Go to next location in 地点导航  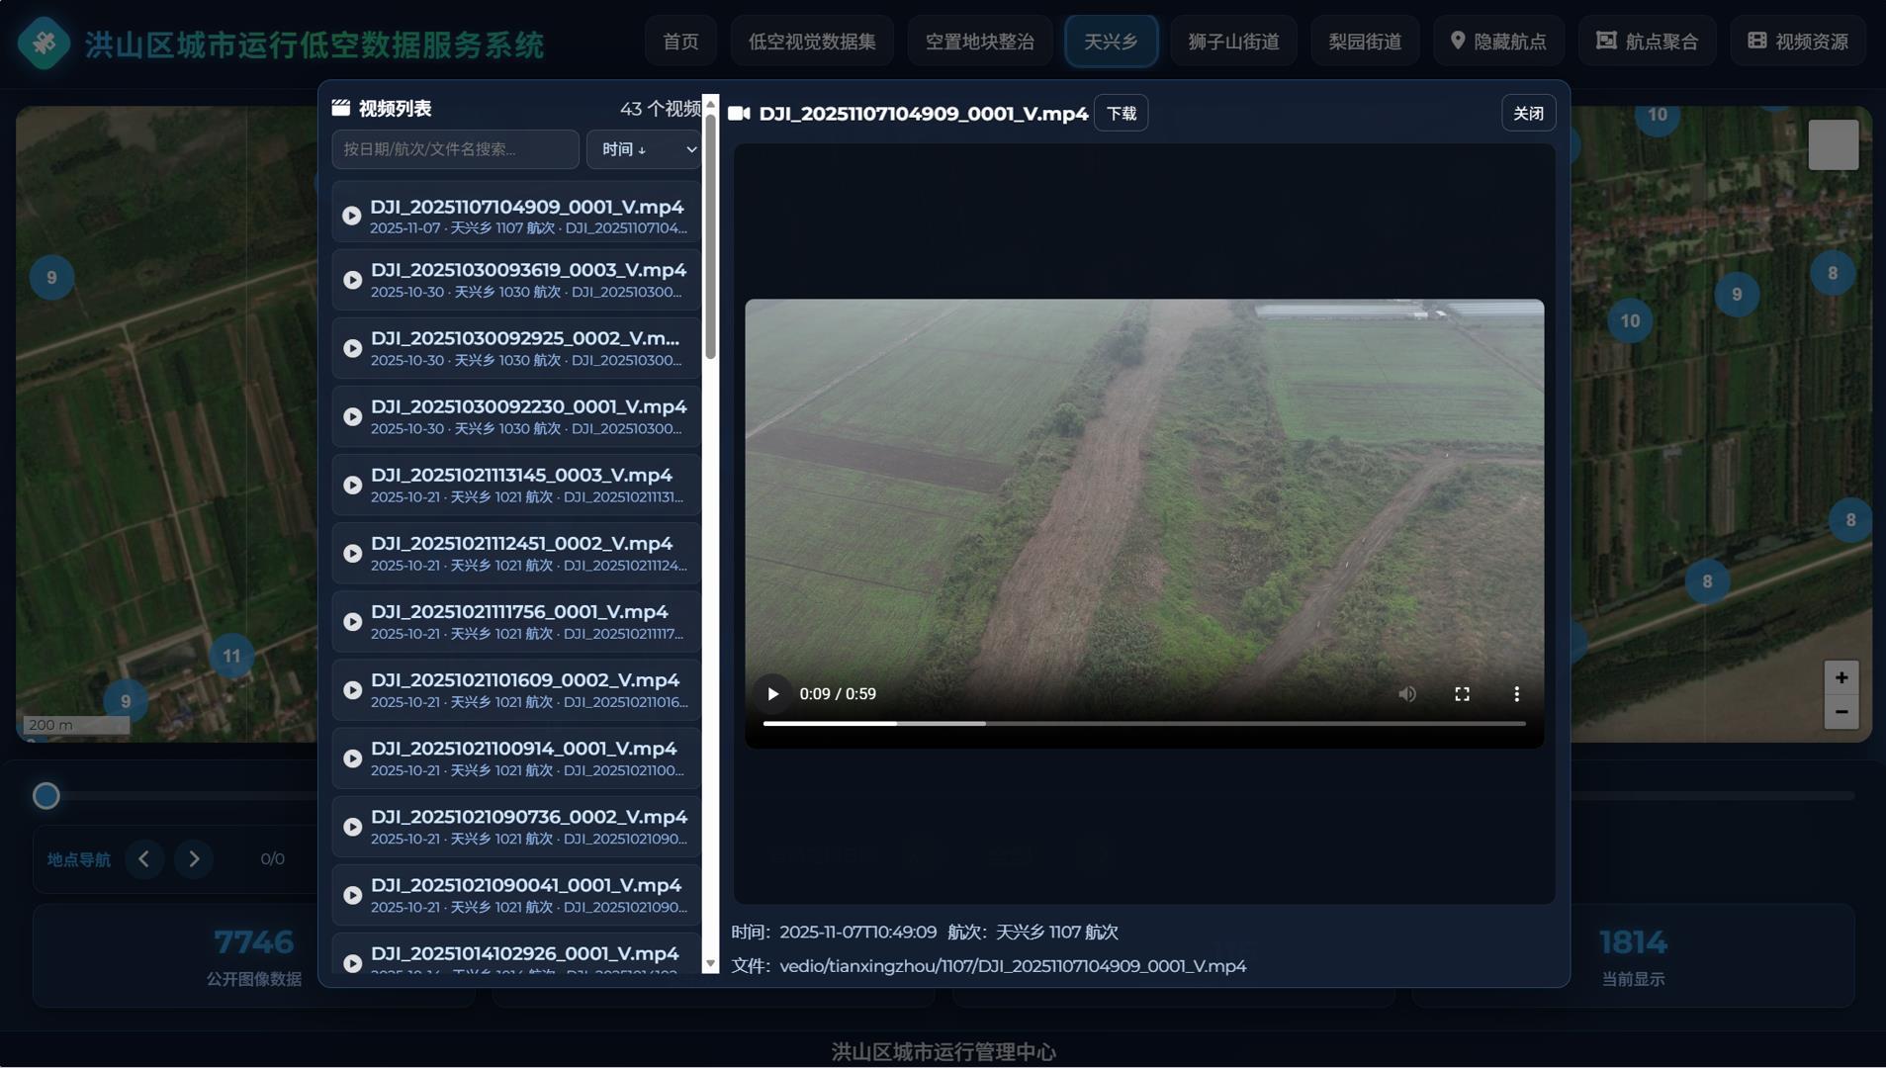click(x=194, y=859)
